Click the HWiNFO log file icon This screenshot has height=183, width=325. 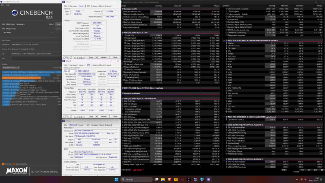[309, 170]
